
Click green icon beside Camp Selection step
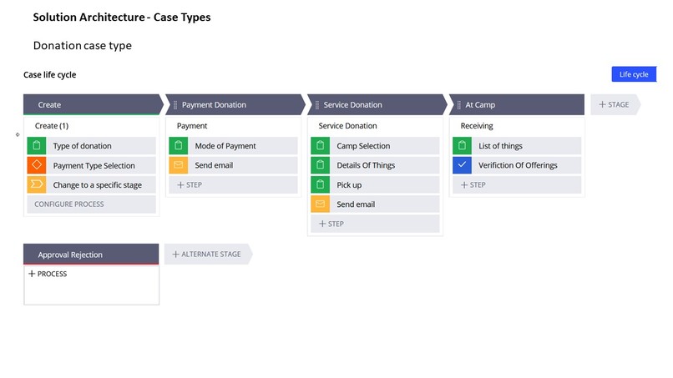click(x=321, y=146)
